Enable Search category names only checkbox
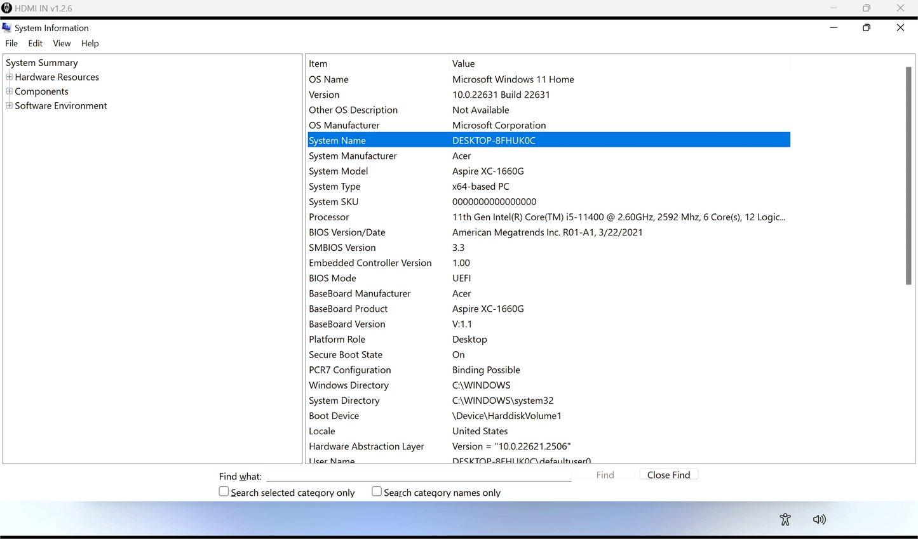This screenshot has height=539, width=918. pyautogui.click(x=377, y=491)
